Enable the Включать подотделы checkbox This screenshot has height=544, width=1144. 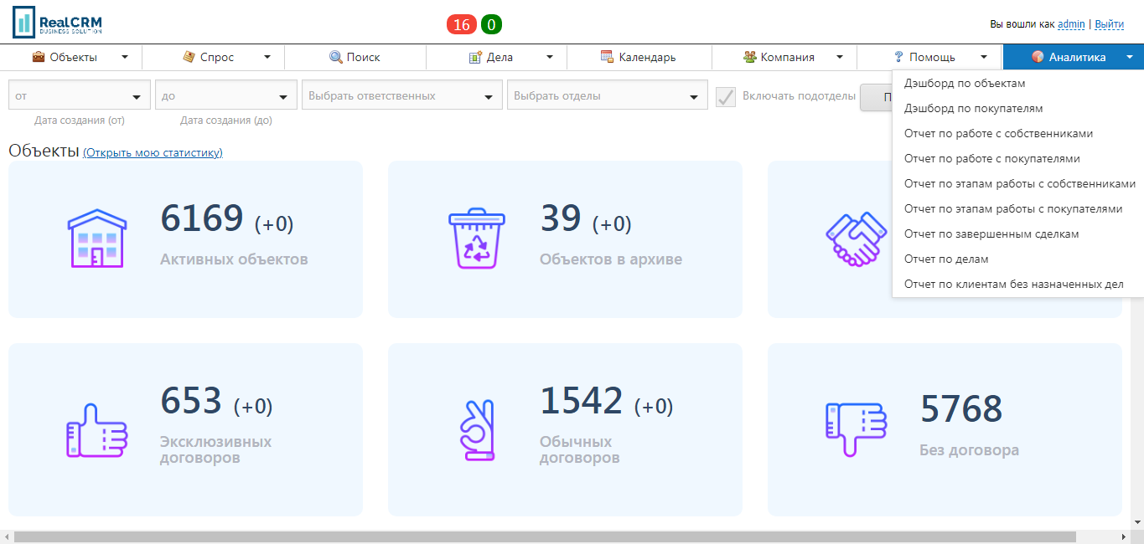pos(724,95)
